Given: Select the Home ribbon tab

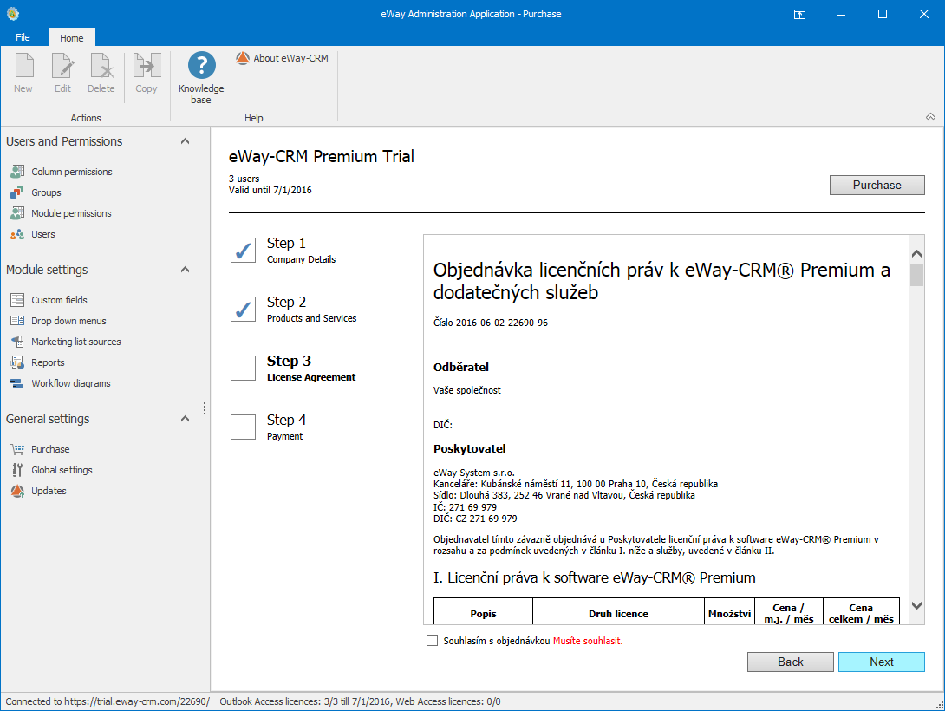Looking at the screenshot, I should [x=72, y=38].
